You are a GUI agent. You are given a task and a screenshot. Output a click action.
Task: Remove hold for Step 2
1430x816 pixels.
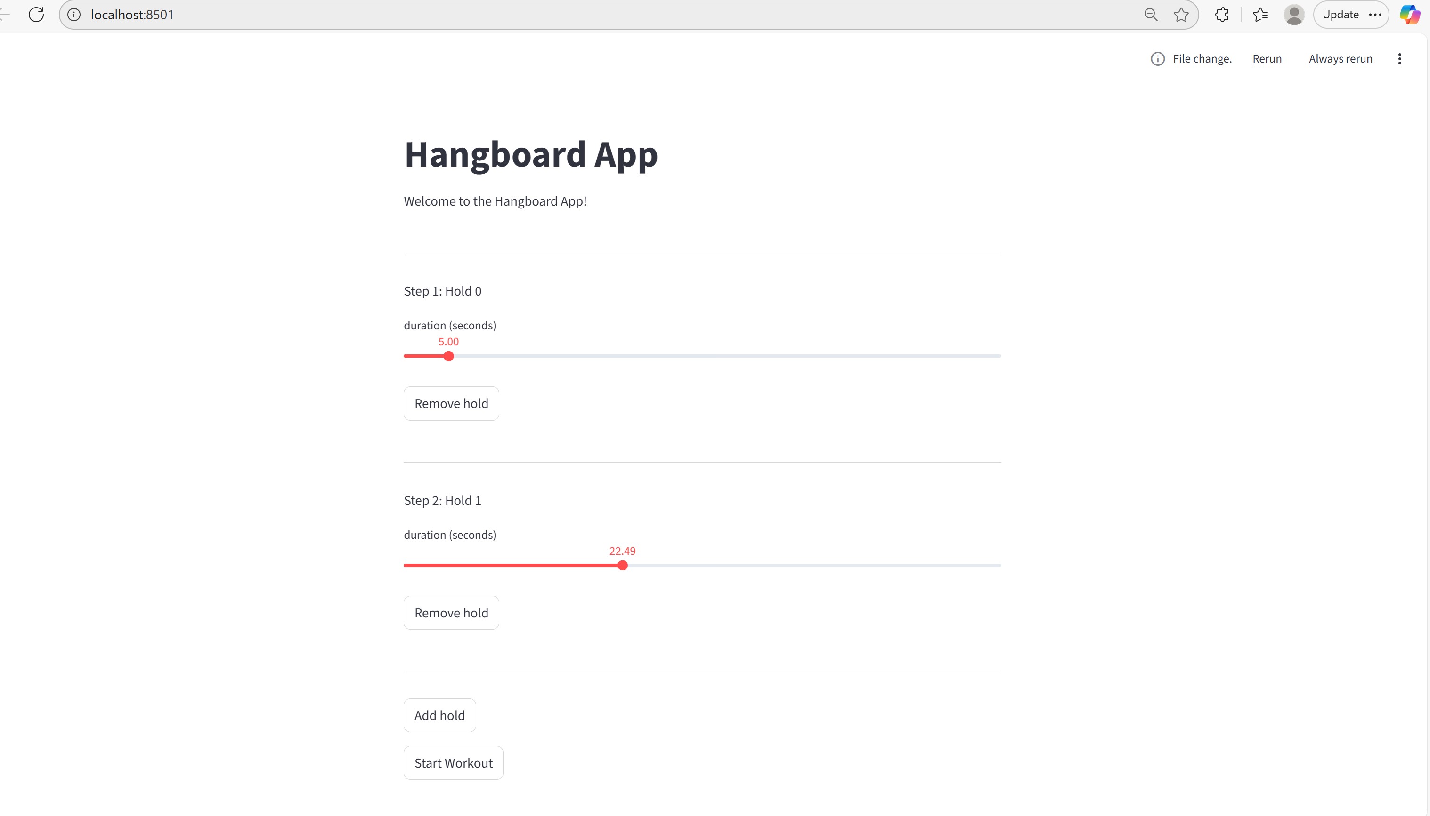(x=451, y=613)
